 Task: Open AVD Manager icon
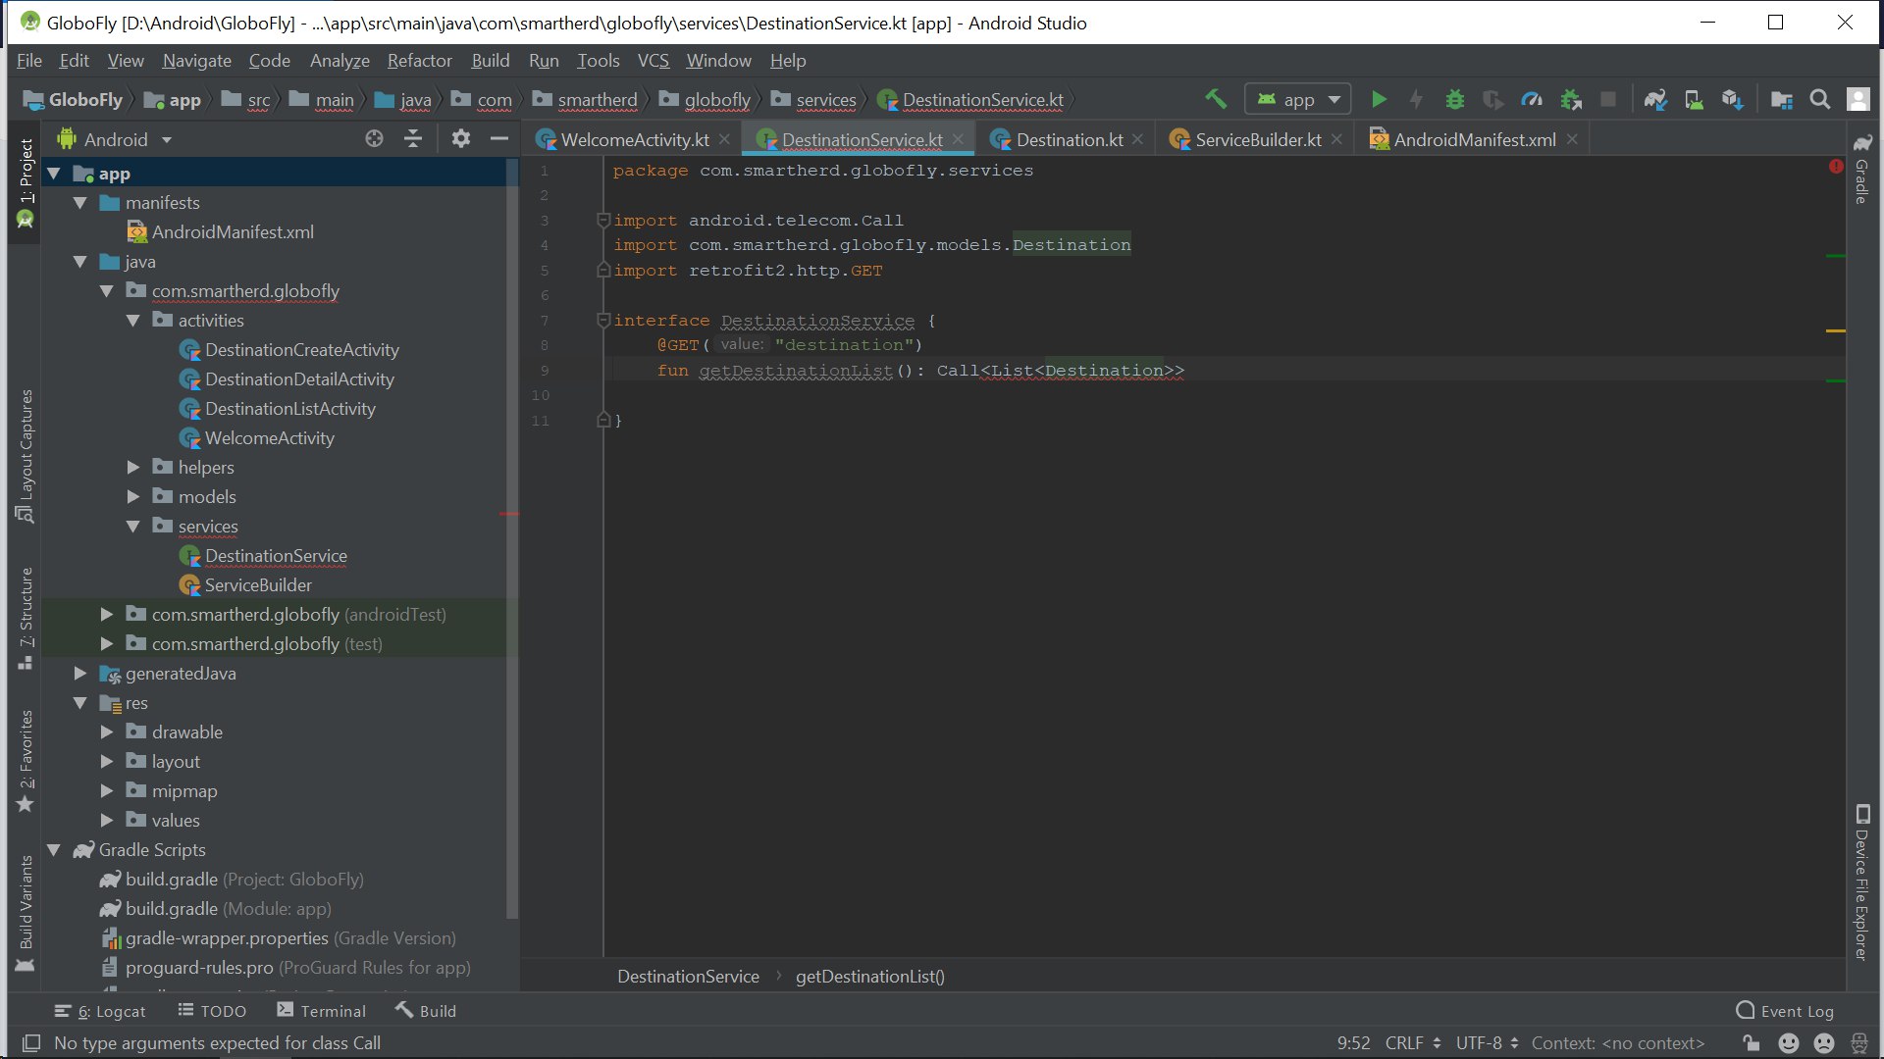tap(1694, 99)
